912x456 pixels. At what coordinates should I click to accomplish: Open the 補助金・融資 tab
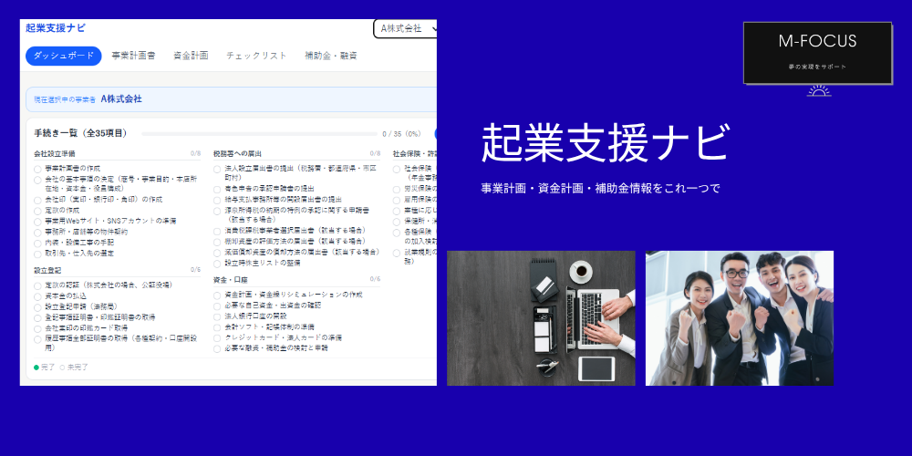tap(331, 56)
